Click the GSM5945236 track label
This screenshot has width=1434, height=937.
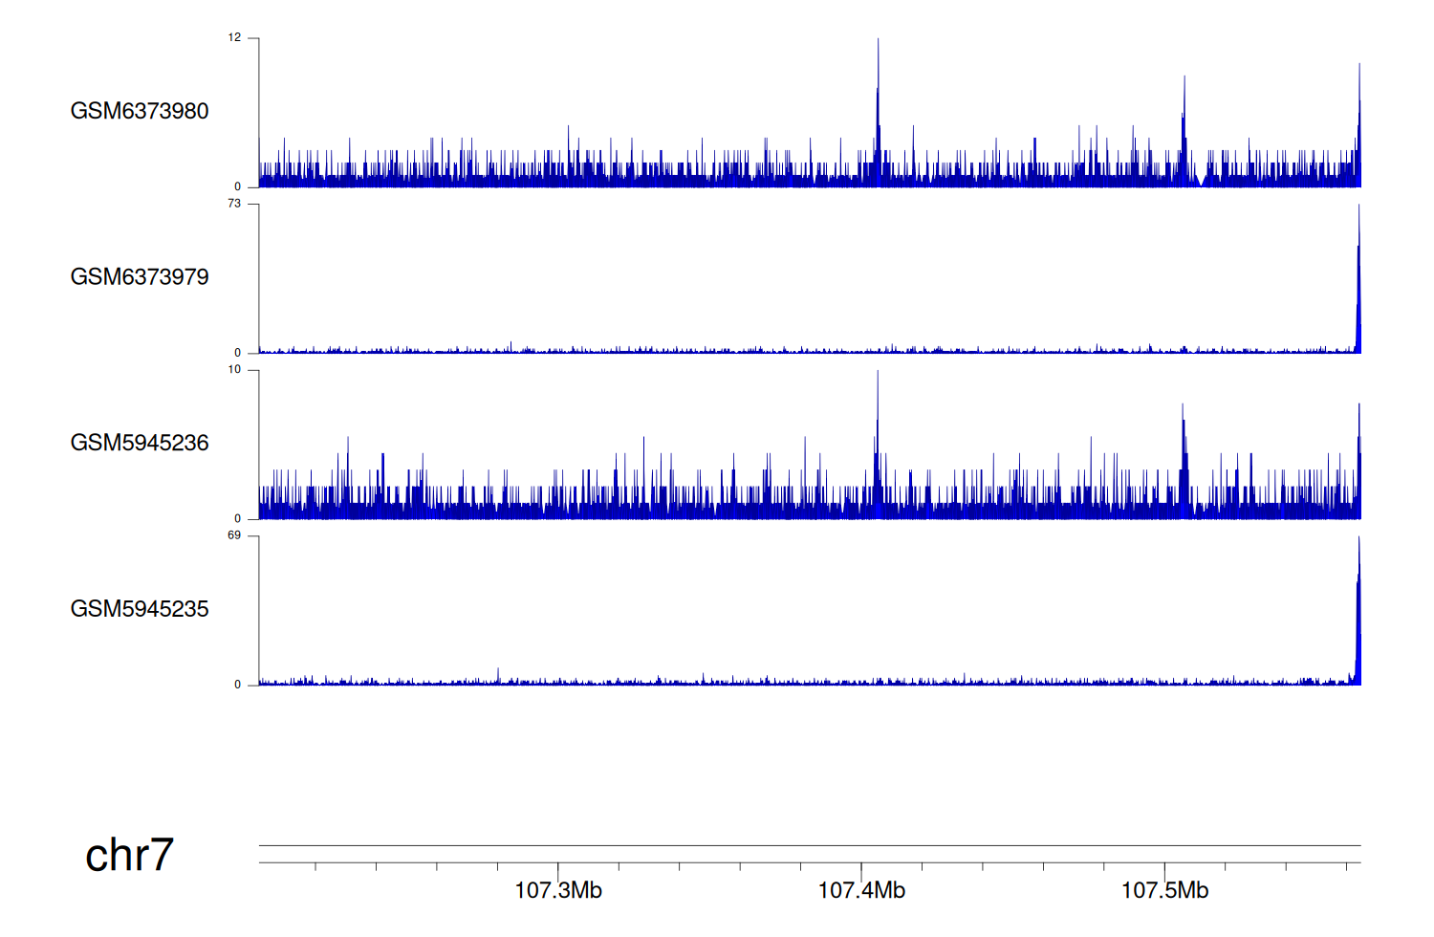pos(140,443)
